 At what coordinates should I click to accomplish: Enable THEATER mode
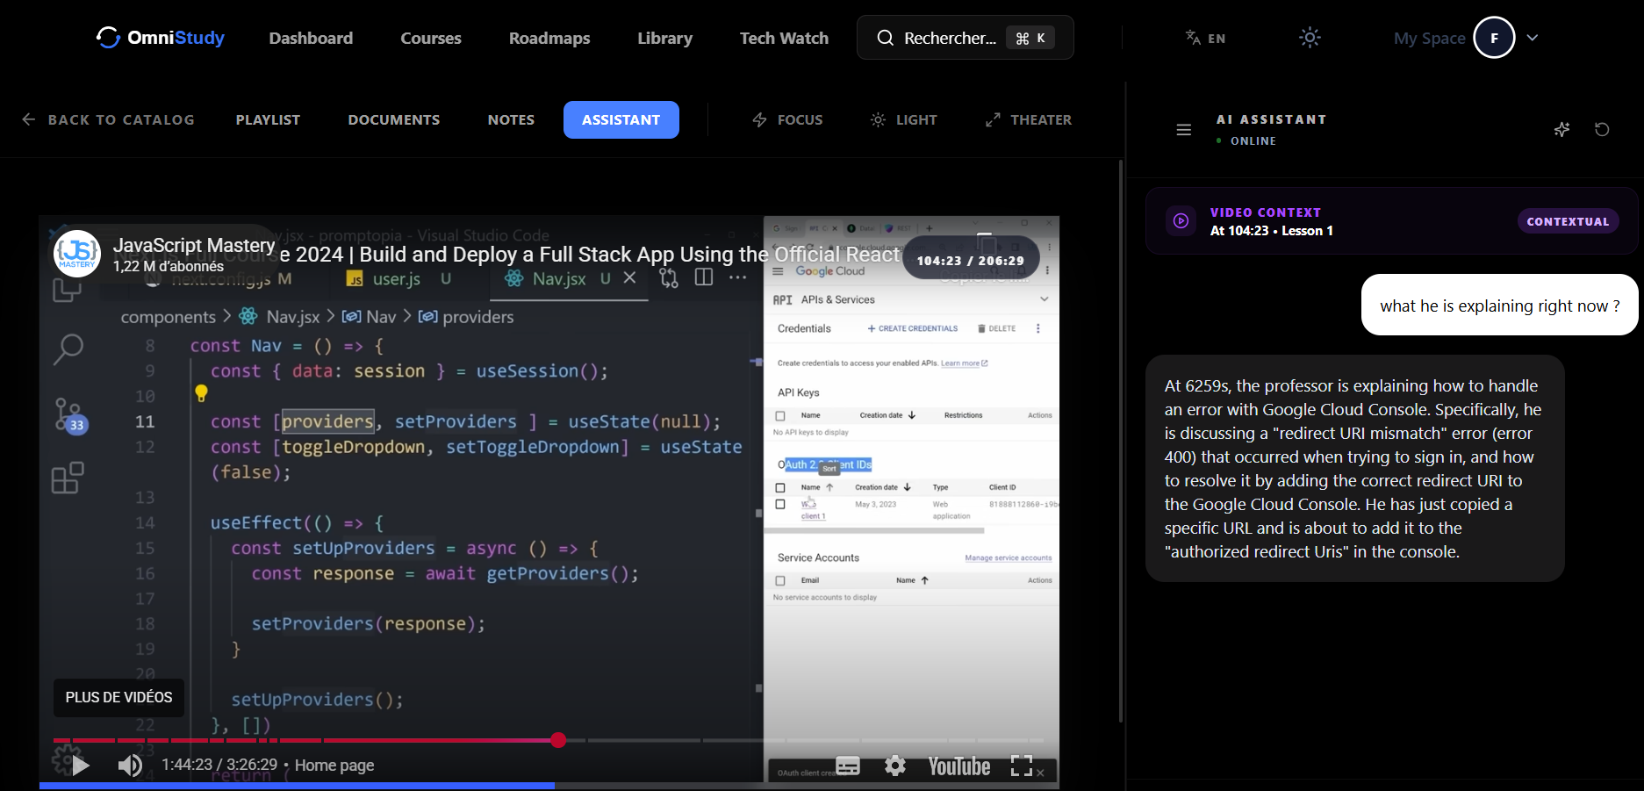(1028, 120)
